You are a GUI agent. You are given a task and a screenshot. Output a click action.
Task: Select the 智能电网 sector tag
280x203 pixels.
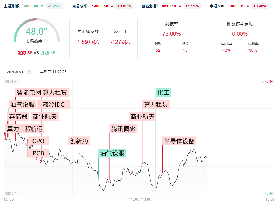29,92
